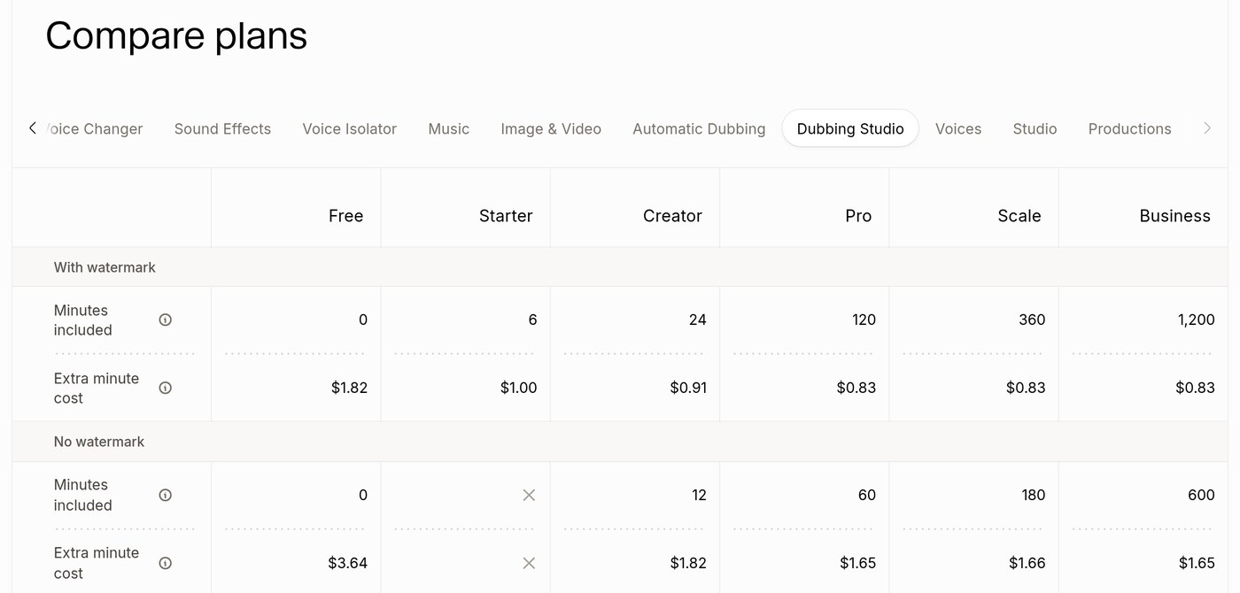Click the $1.00 Starter extra minute cost
1240x593 pixels.
tap(518, 388)
